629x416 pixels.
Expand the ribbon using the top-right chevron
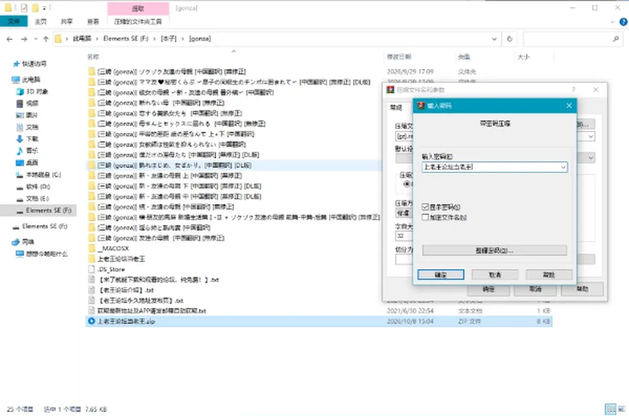tap(613, 22)
